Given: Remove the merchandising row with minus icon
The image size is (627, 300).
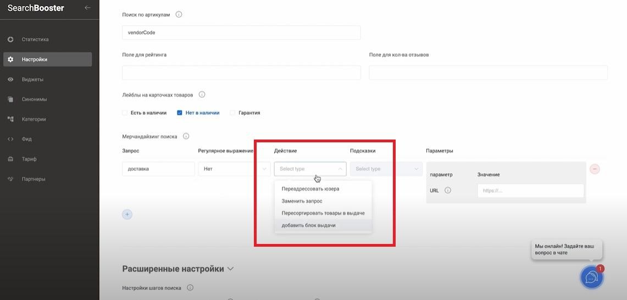Looking at the screenshot, I should click(595, 169).
